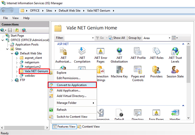Choose Refresh in the context menu

click(72, 110)
